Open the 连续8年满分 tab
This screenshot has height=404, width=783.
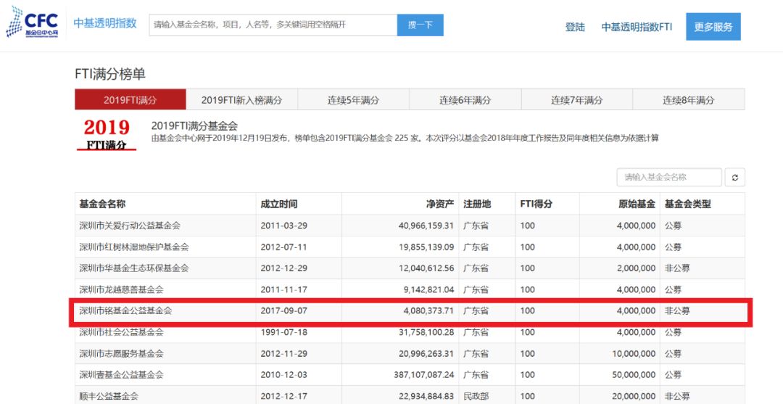coord(689,100)
